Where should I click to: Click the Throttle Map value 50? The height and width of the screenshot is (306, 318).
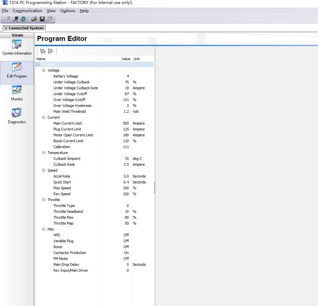pyautogui.click(x=127, y=223)
